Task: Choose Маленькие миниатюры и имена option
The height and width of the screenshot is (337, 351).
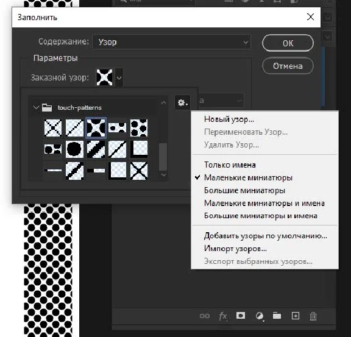Action: [264, 203]
